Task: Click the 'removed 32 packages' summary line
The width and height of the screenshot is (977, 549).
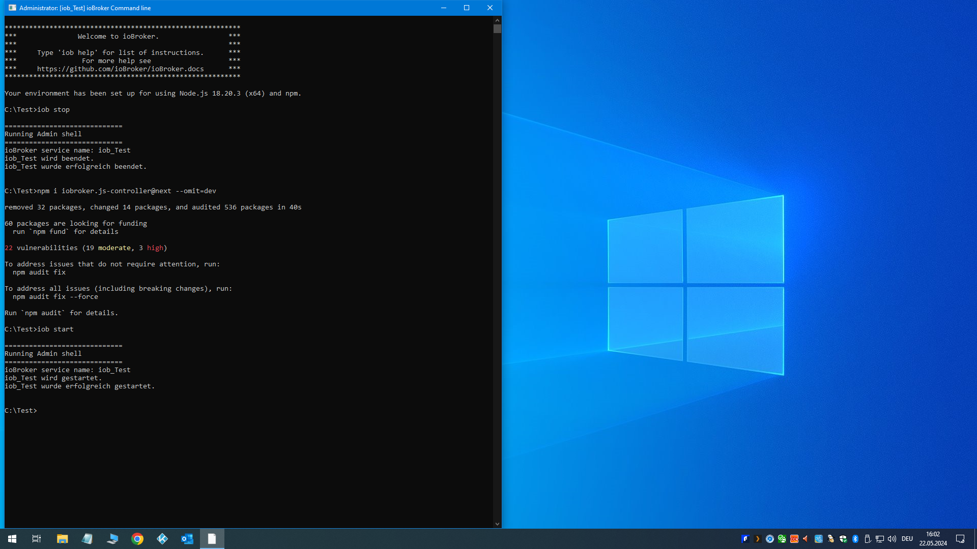Action: (x=153, y=207)
